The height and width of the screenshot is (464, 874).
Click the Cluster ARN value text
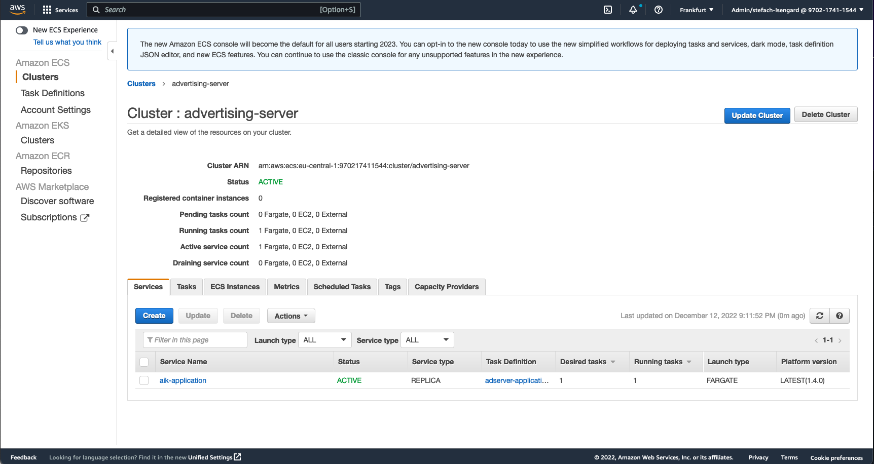[x=364, y=166]
